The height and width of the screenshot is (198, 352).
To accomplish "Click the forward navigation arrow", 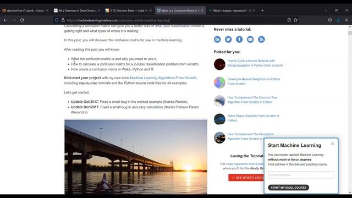I will pyautogui.click(x=14, y=20).
